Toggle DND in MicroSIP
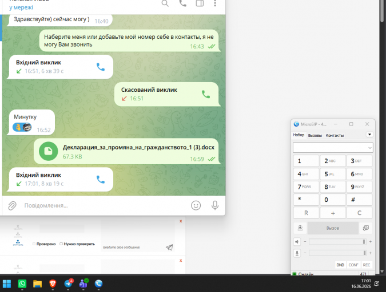 340,265
